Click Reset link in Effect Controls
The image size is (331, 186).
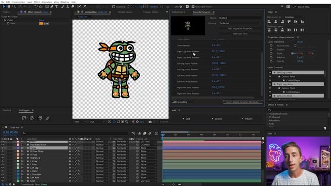(x=42, y=20)
